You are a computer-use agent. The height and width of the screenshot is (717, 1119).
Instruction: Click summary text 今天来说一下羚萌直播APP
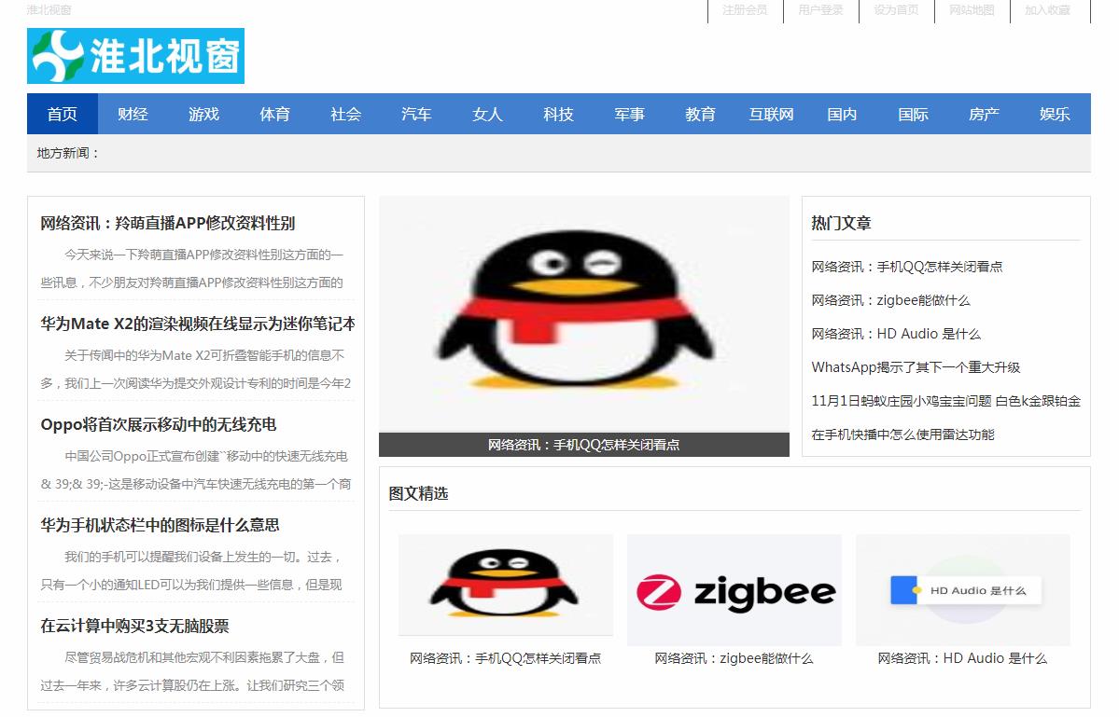coord(192,269)
